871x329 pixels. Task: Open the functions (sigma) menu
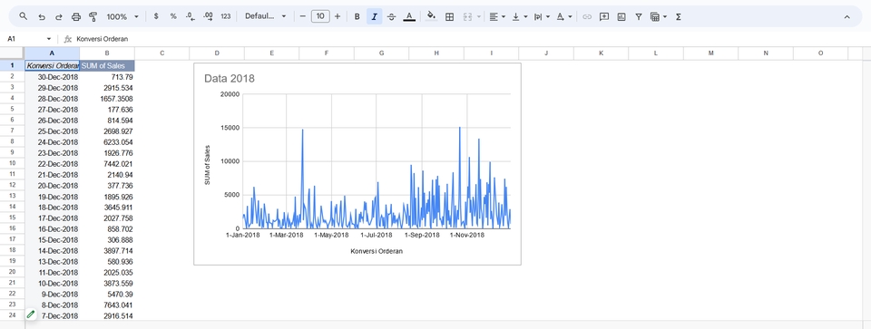coord(679,16)
